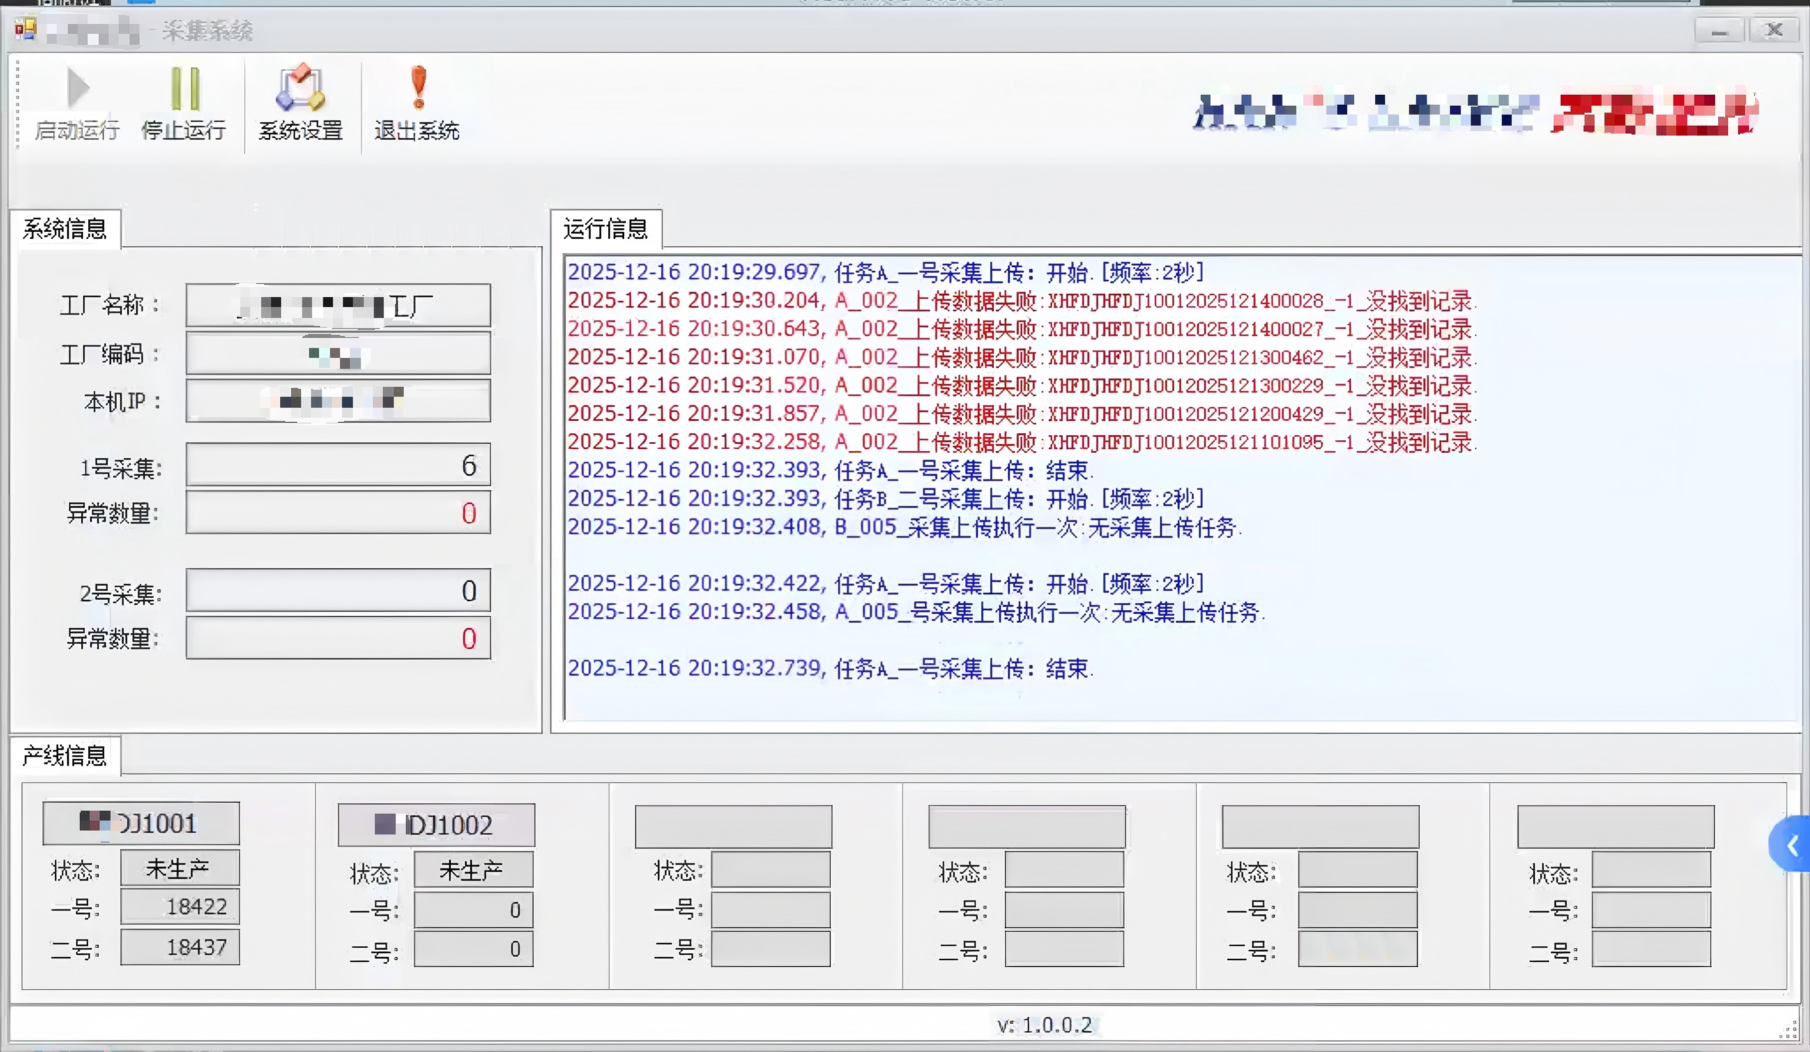Expand the blue side chevron arrow
1810x1052 pixels.
(1792, 845)
